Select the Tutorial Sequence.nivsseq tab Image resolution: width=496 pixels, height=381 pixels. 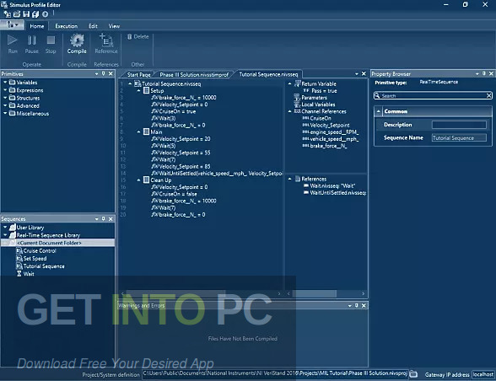[x=268, y=74]
